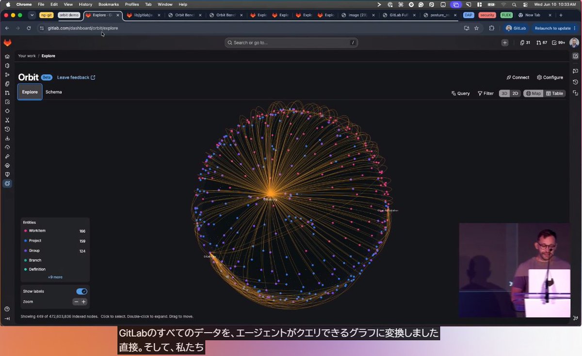Open Merge requests icon in left sidebar
582x356 pixels.
(7, 93)
